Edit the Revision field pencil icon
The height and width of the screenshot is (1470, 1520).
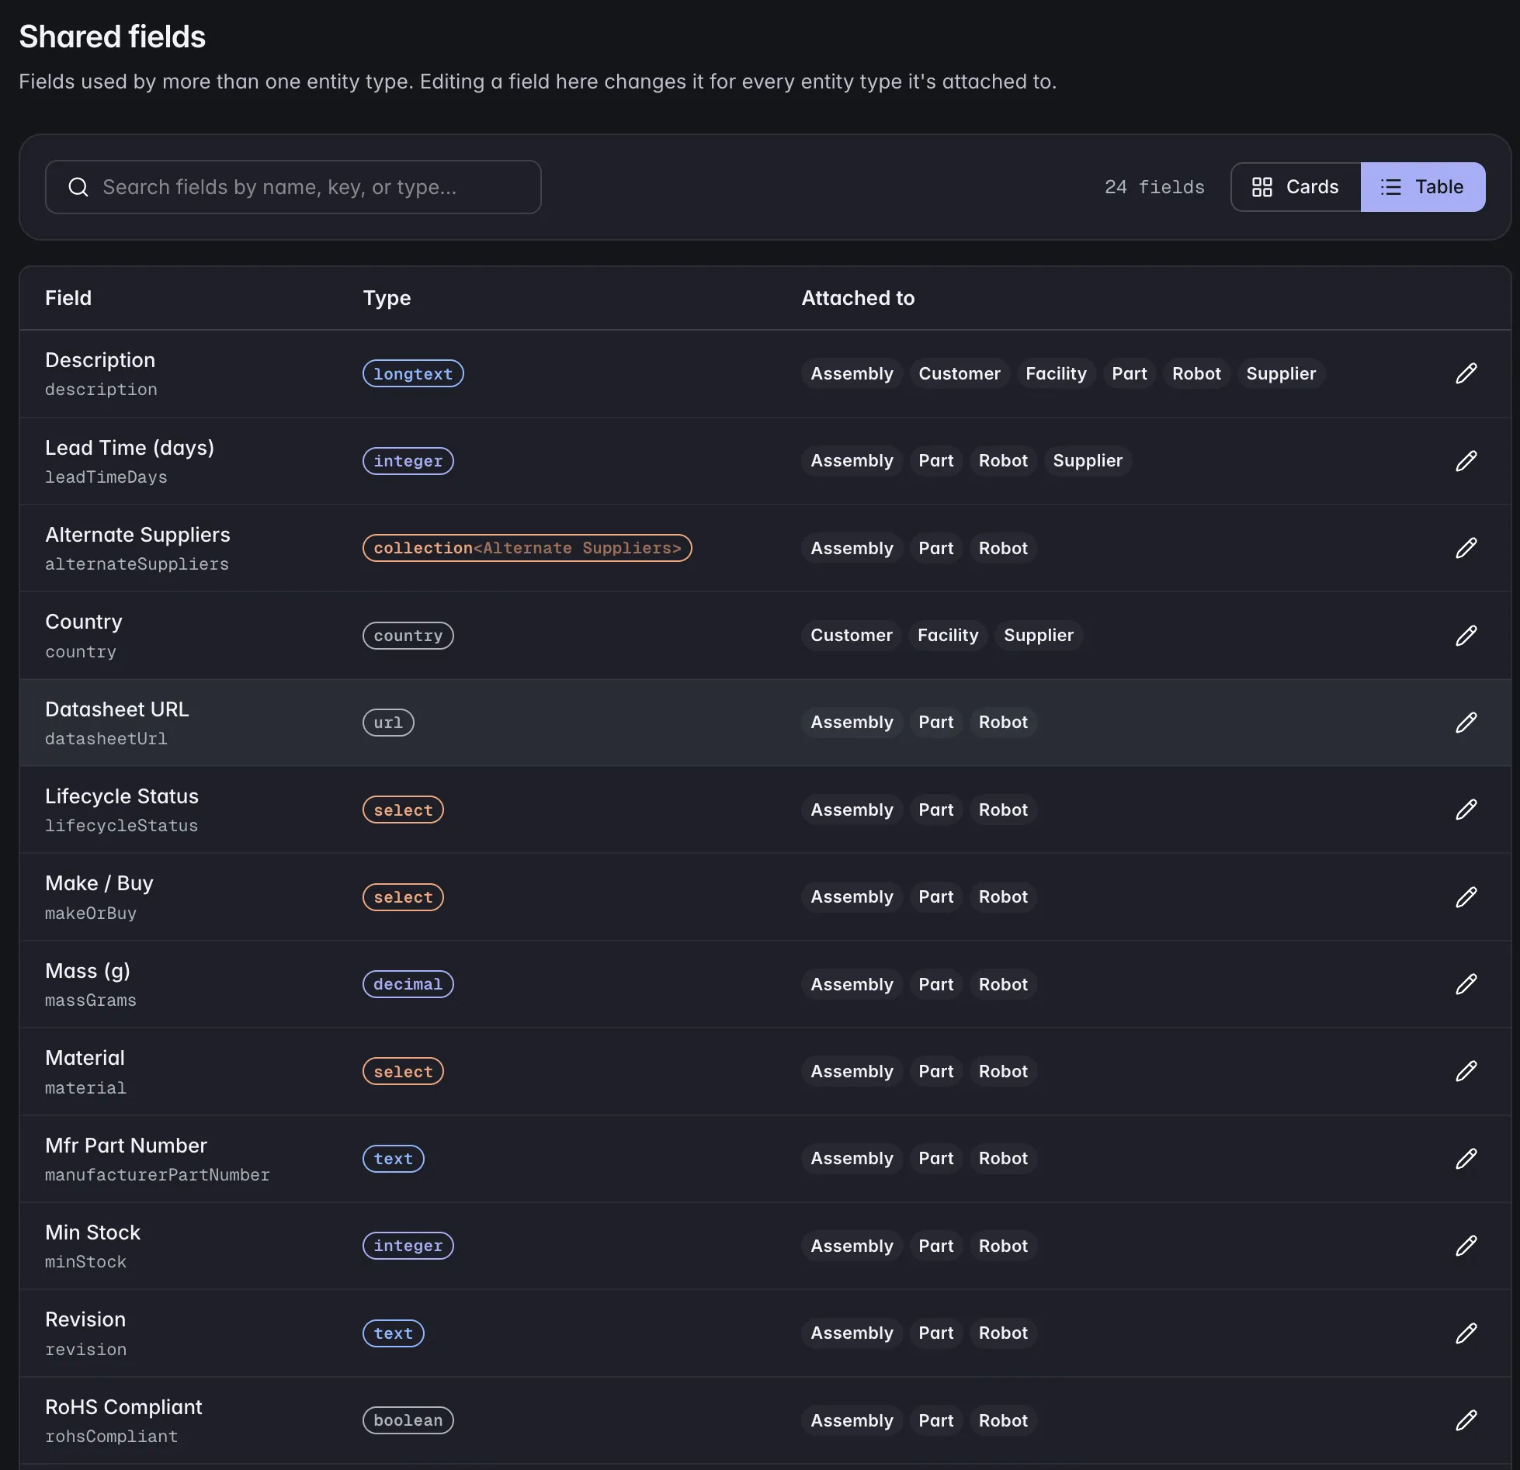tap(1466, 1333)
